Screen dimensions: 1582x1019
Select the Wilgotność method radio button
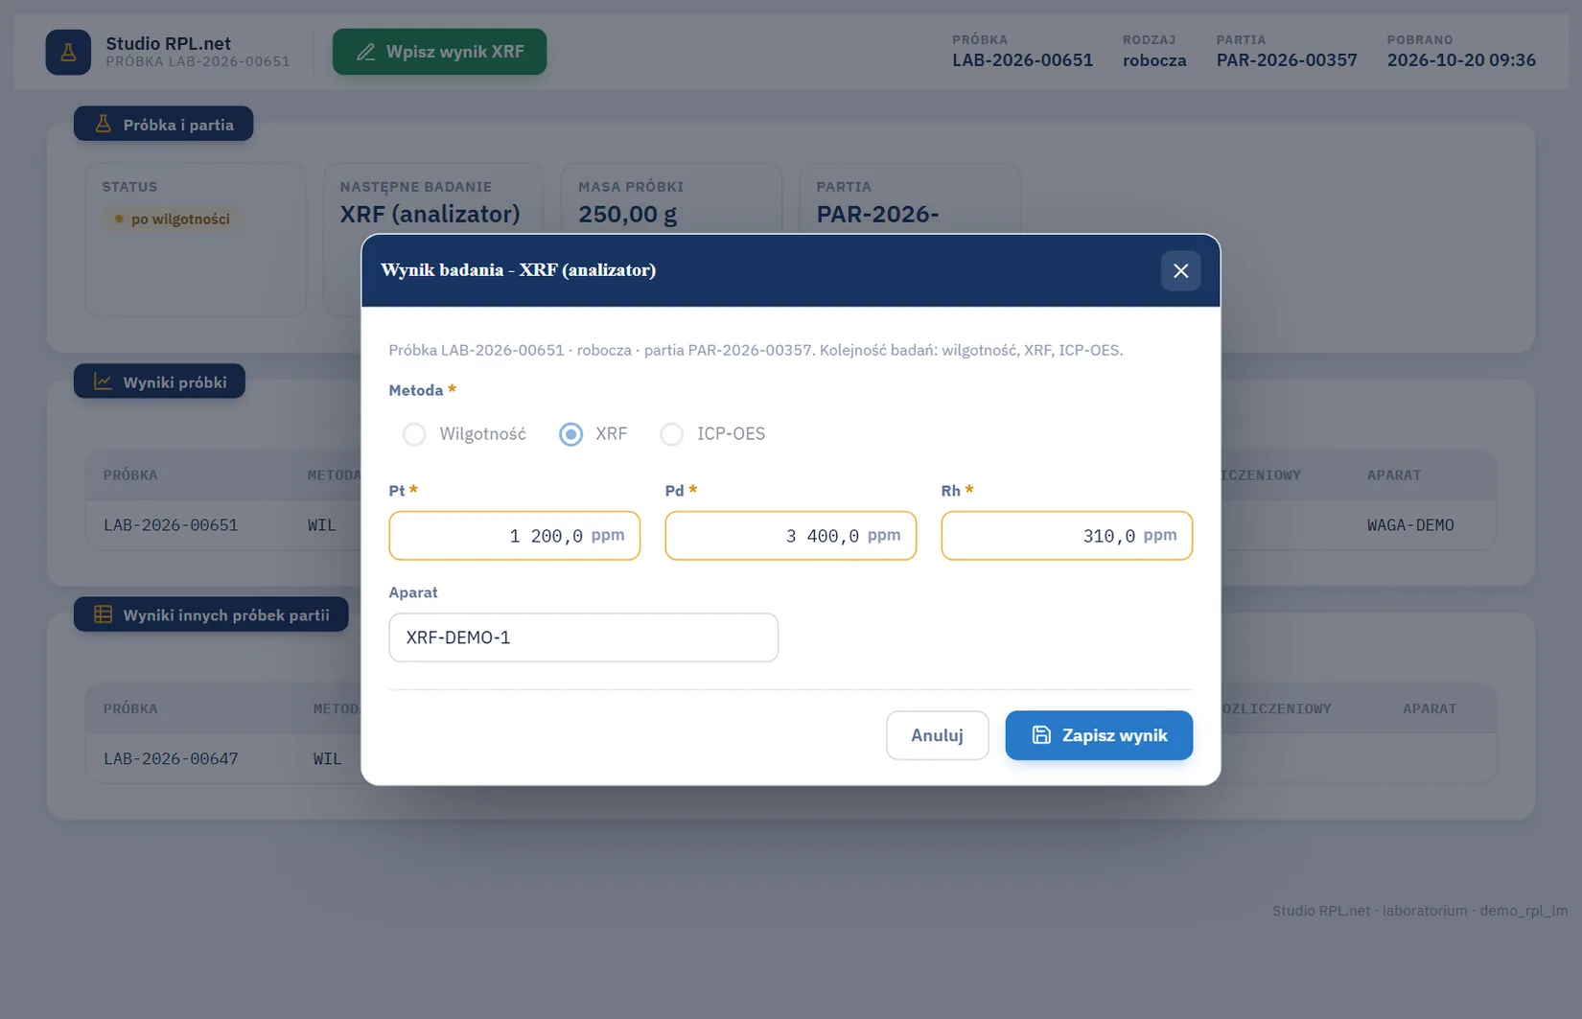(x=414, y=434)
